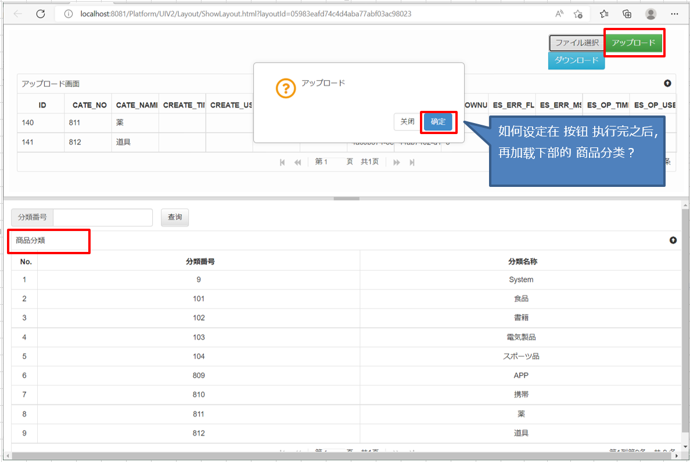
Task: Go to first page in upper grid
Action: tap(282, 162)
